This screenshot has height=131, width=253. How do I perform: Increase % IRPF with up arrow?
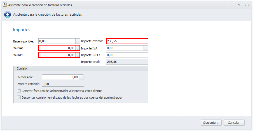(78, 54)
